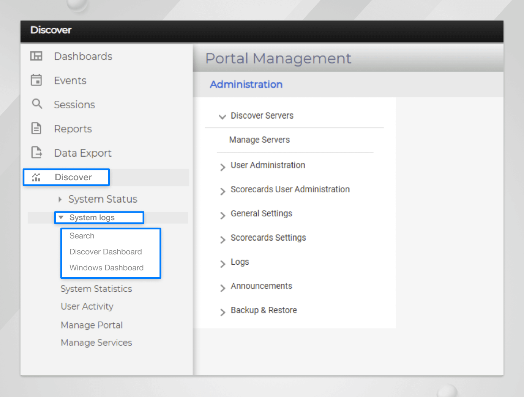
Task: Open Announcements settings
Action: pyautogui.click(x=261, y=286)
